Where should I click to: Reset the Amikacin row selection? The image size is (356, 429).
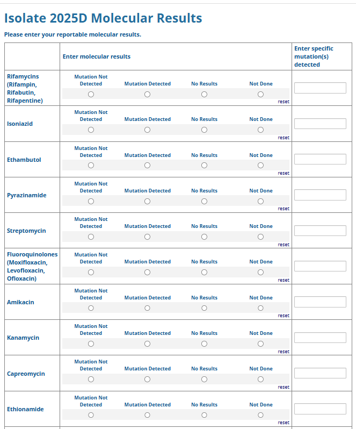284,316
